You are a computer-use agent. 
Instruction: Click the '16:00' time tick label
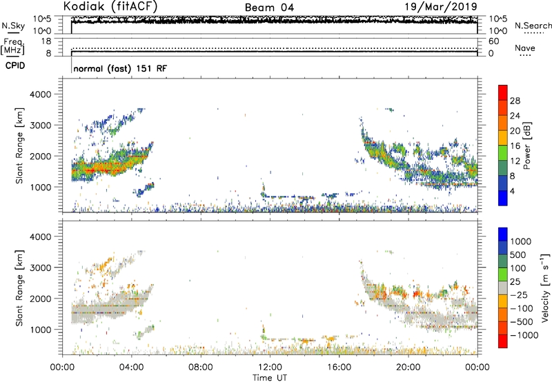pos(339,368)
